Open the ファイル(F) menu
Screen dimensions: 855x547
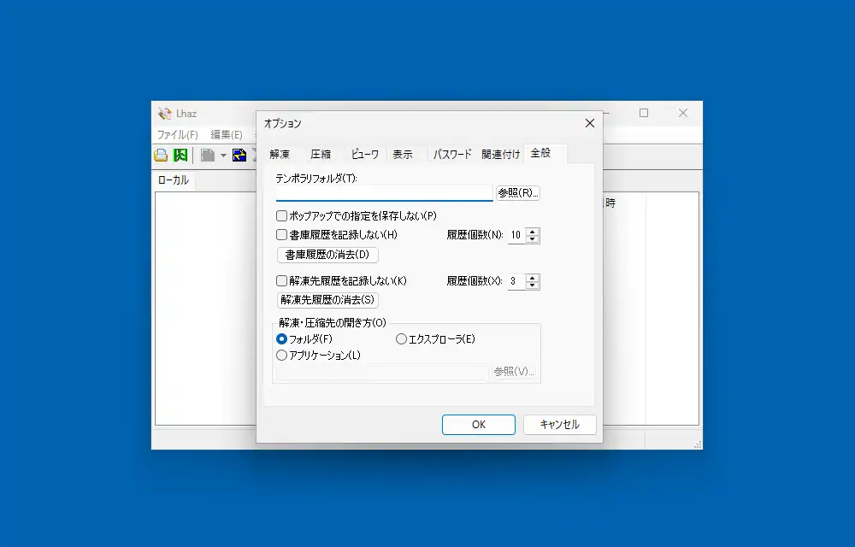click(177, 135)
